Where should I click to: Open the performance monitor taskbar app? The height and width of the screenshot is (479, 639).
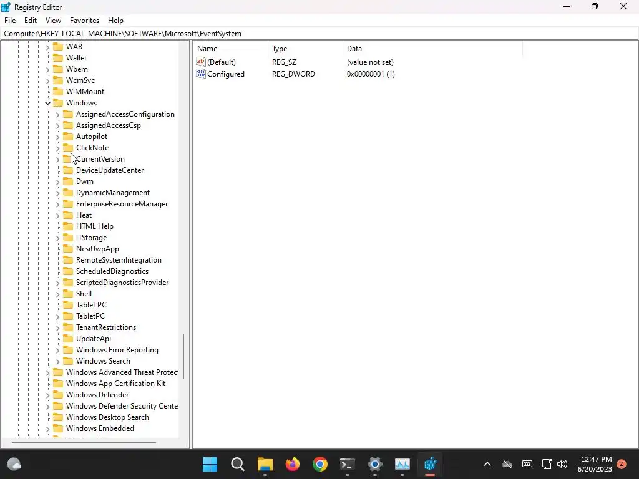402,464
